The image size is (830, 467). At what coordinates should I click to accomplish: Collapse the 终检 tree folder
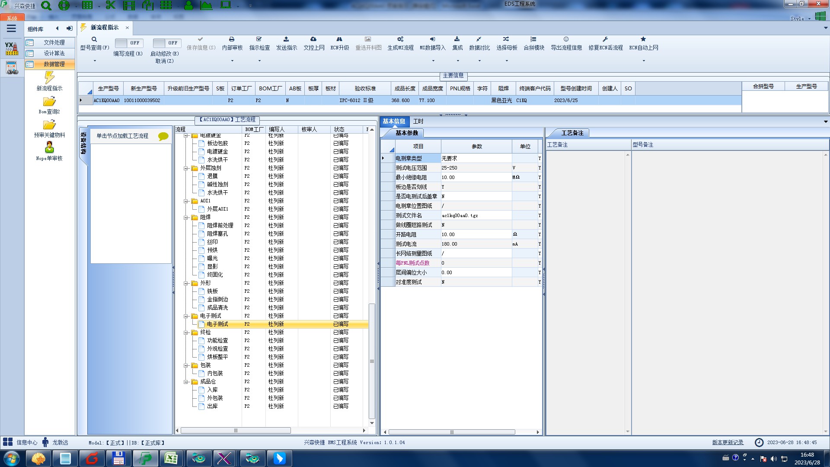pyautogui.click(x=186, y=333)
